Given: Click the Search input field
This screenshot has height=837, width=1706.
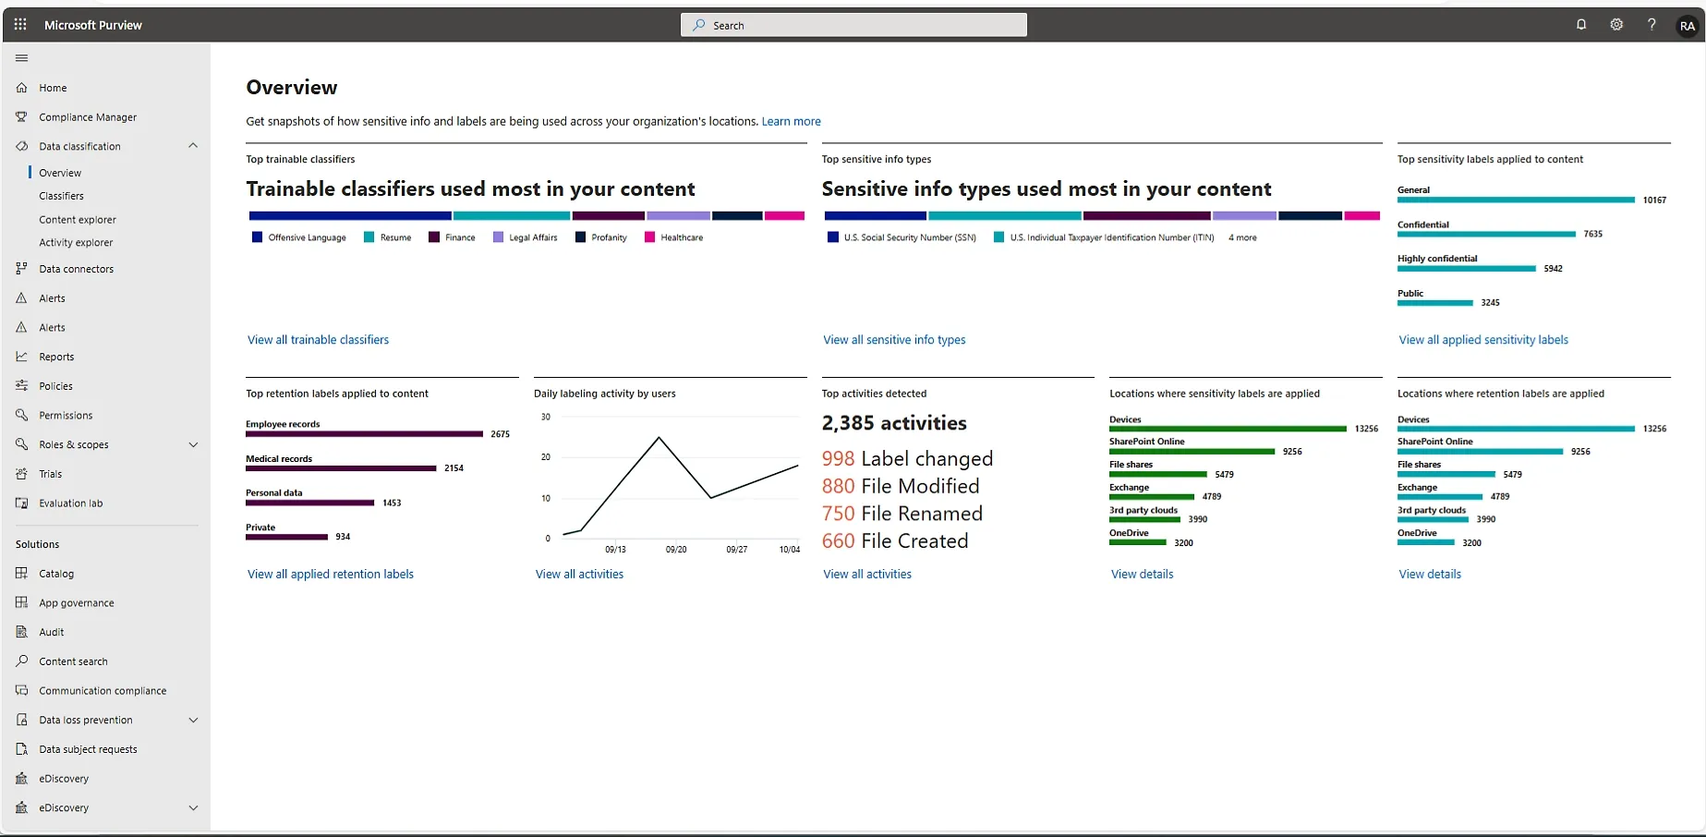Looking at the screenshot, I should click(853, 25).
